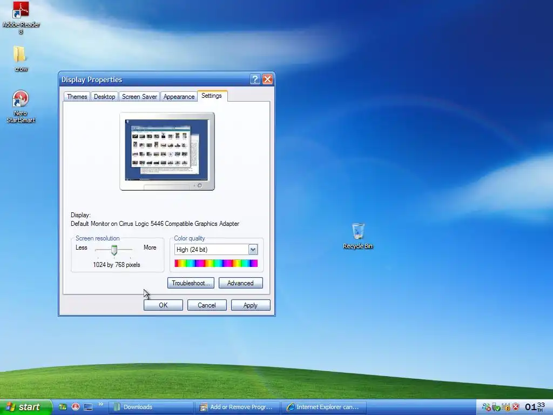Select the Recycle Bin icon

pos(358,236)
